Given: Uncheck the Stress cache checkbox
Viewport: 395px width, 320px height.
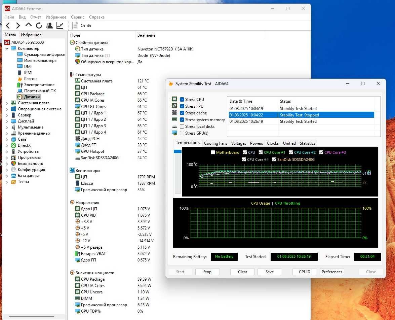Looking at the screenshot, I should coord(182,113).
